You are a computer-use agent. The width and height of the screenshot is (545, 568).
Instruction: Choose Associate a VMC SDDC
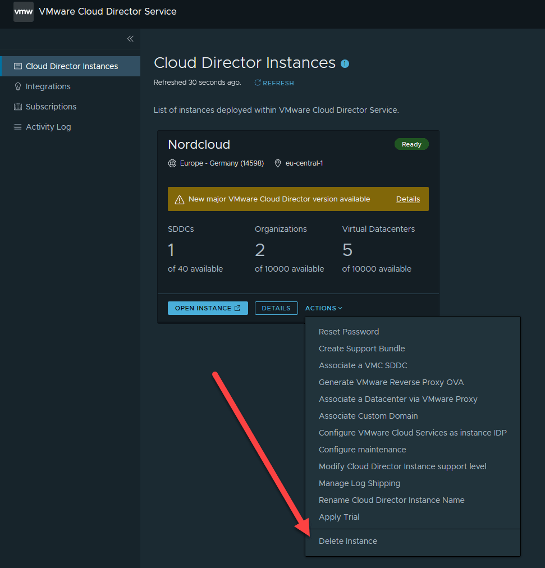click(363, 365)
